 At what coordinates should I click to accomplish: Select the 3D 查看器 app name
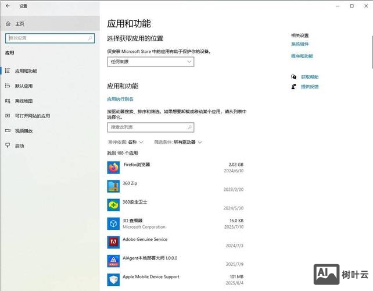pos(132,221)
